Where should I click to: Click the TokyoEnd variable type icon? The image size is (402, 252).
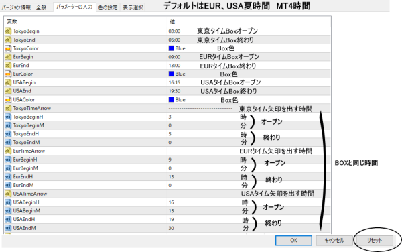point(8,40)
